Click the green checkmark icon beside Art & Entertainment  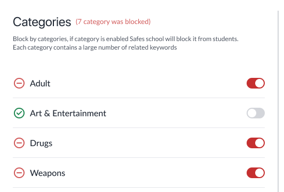coord(19,113)
